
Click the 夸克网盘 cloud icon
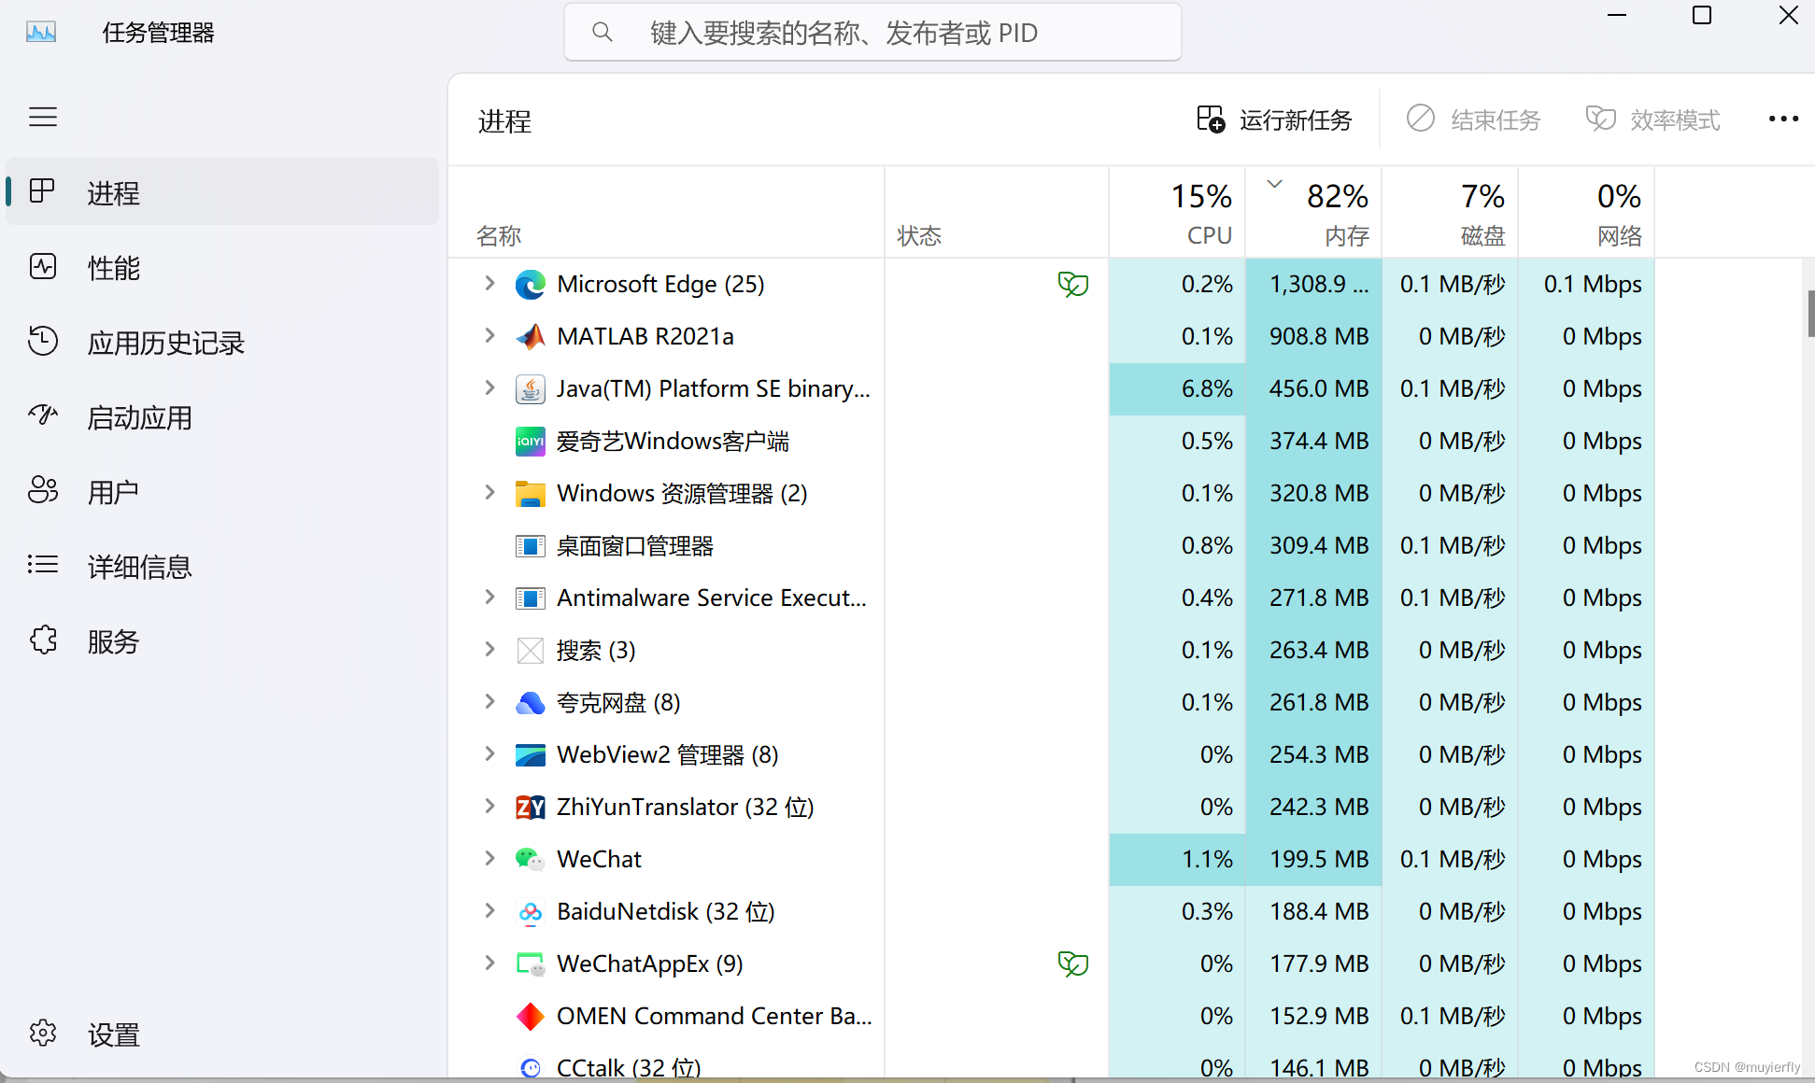click(531, 702)
